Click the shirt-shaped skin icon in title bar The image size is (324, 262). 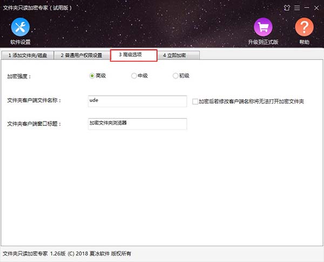pyautogui.click(x=287, y=7)
